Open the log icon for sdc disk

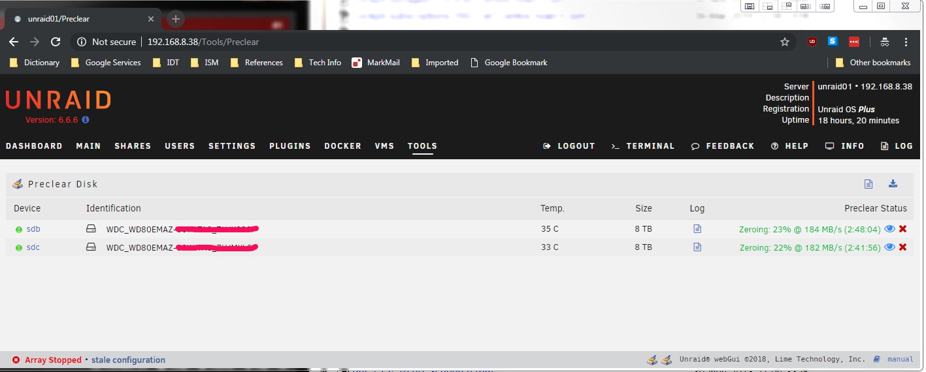click(x=697, y=247)
